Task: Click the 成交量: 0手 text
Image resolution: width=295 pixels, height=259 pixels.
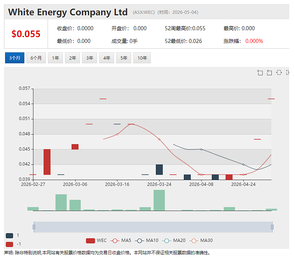Action: coord(125,41)
